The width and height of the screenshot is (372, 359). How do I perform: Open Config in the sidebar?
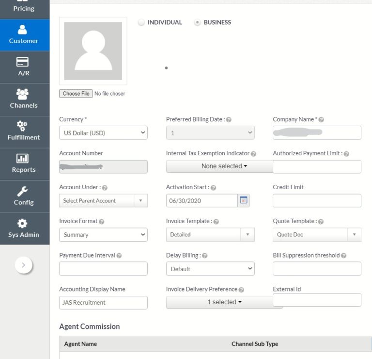[24, 196]
